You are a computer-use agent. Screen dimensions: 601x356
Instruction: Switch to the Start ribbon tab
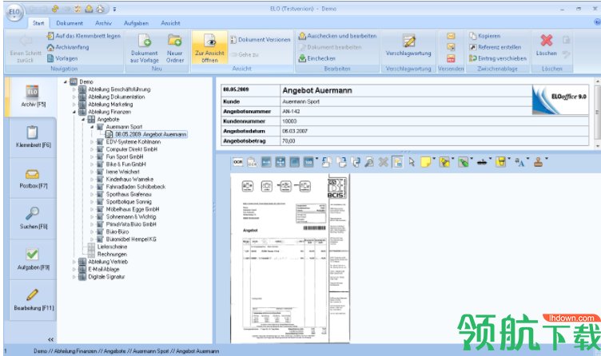38,23
